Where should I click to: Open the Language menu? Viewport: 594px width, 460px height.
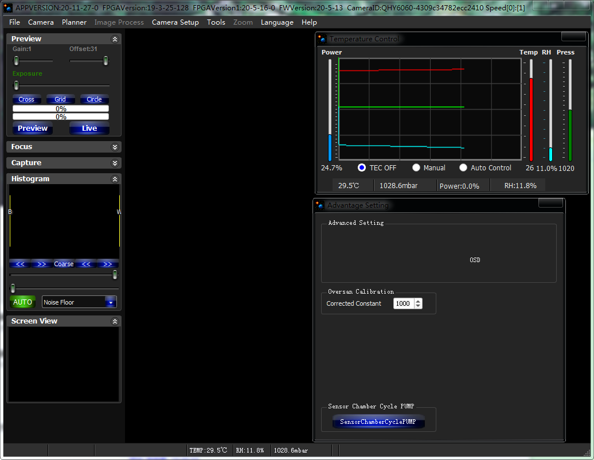coord(277,22)
